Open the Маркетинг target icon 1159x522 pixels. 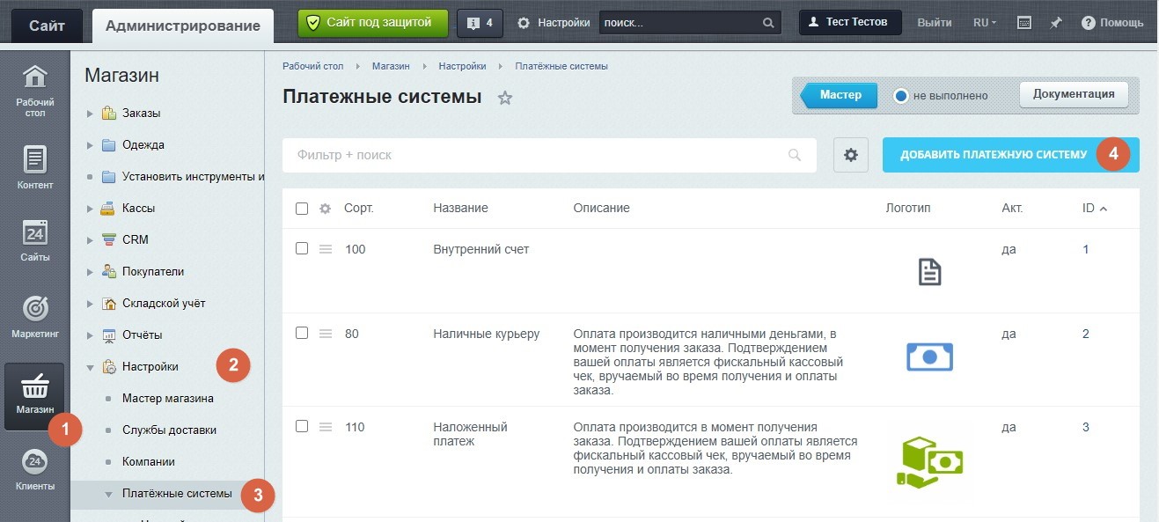click(34, 315)
